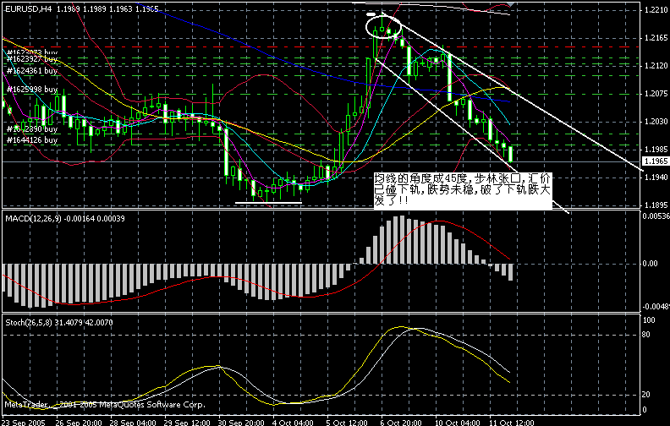The height and width of the screenshot is (426, 670).
Task: Click the 1.2075 price axis label
Action: pos(656,94)
